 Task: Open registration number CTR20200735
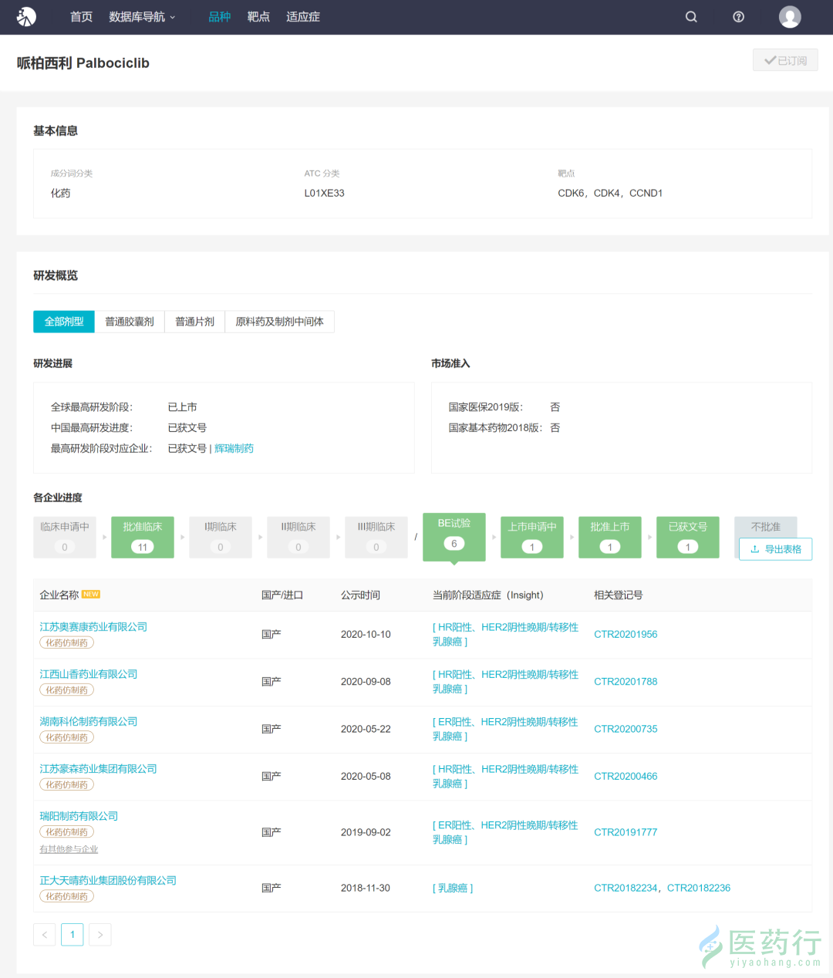coord(626,729)
